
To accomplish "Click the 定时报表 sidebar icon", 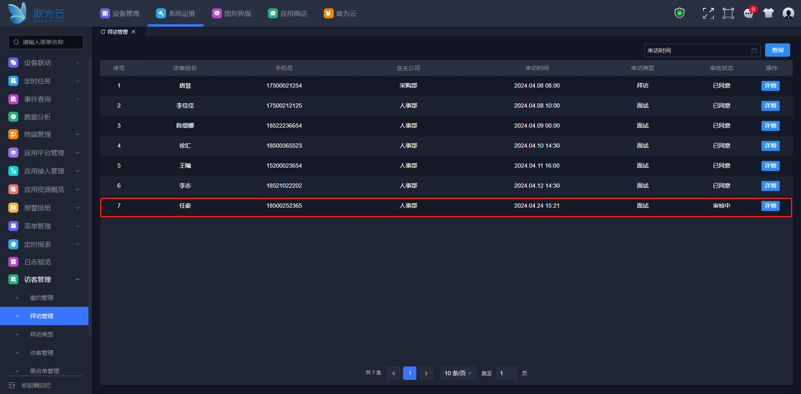I will [13, 244].
